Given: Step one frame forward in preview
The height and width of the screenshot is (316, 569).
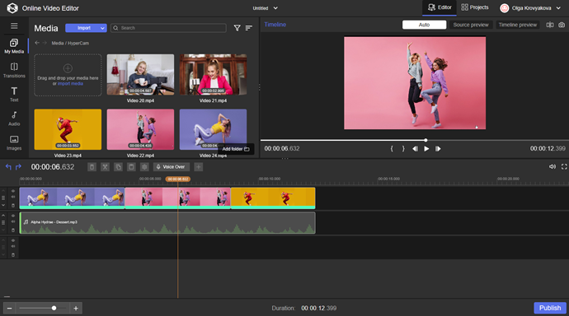Looking at the screenshot, I should tap(438, 148).
